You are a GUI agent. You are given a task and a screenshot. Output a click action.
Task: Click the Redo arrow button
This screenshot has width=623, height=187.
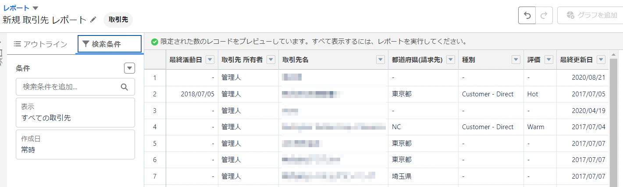544,15
